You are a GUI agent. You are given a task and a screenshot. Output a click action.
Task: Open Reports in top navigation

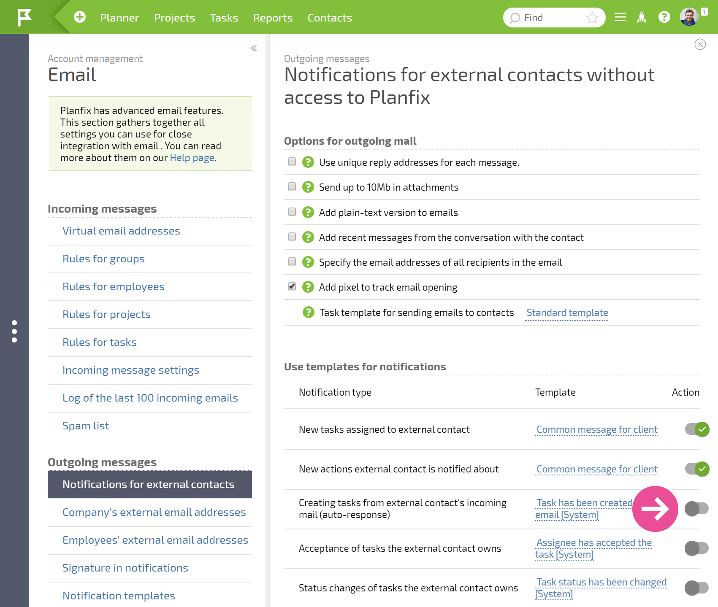coord(273,18)
